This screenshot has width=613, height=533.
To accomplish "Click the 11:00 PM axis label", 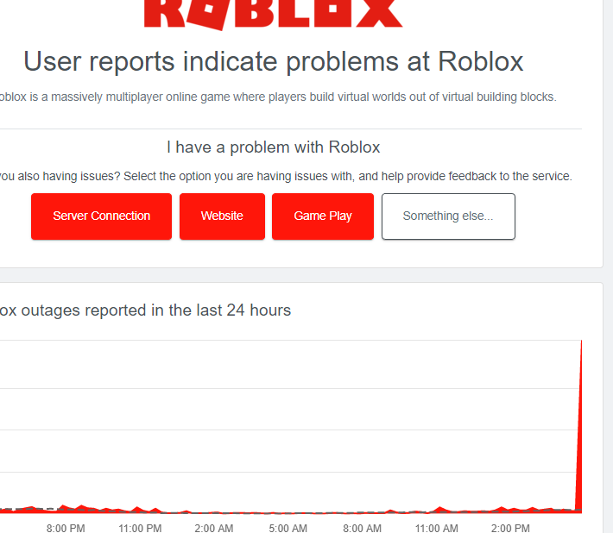I will [140, 529].
